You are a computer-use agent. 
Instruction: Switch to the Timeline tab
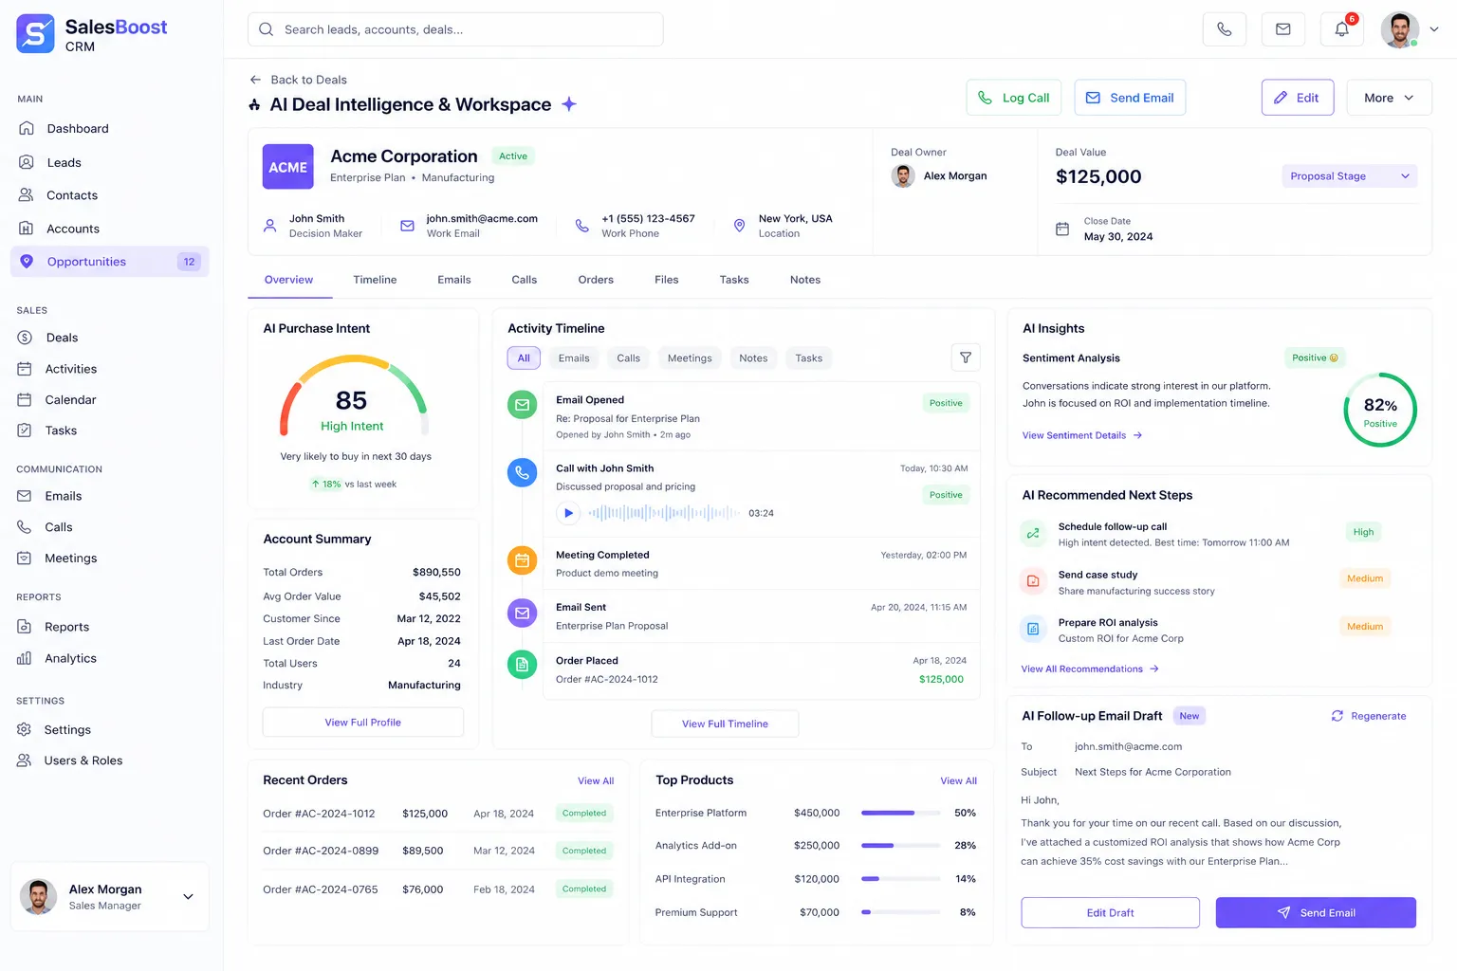tap(375, 280)
